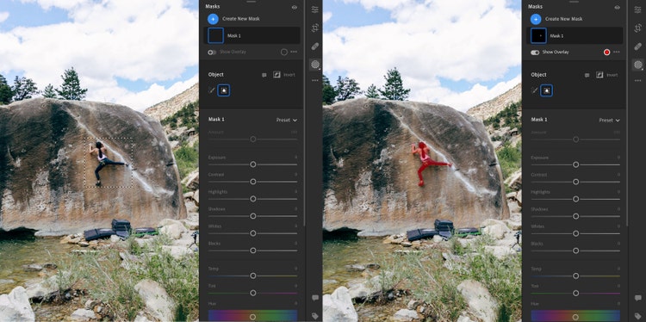Click Exposure slider handle in the overlay-off panel

pyautogui.click(x=253, y=164)
